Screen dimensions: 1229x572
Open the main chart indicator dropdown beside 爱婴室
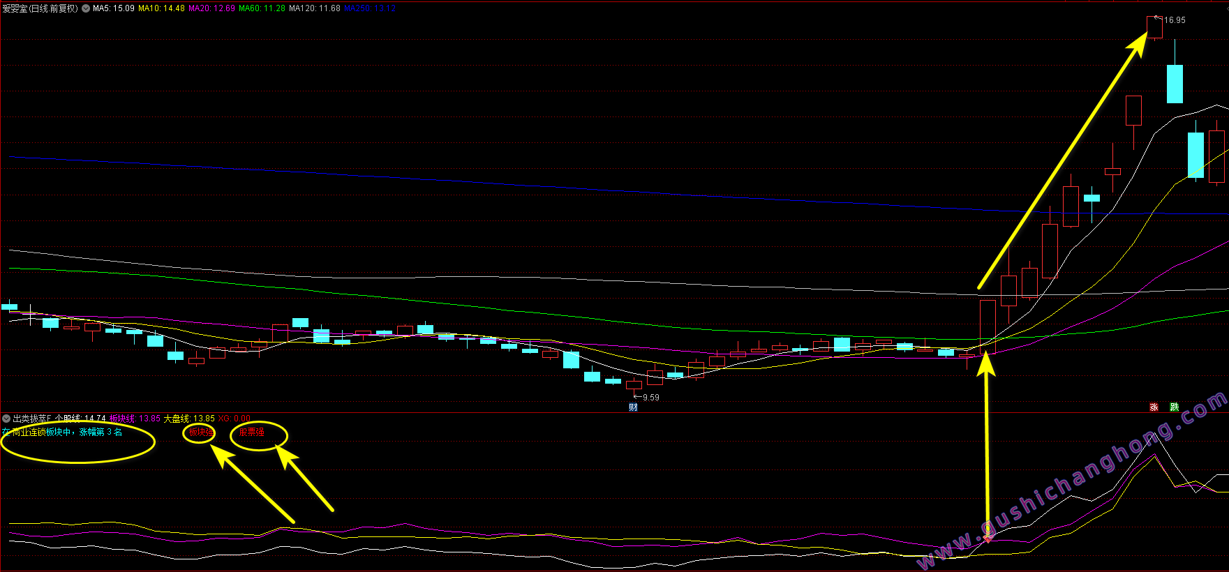pos(86,8)
